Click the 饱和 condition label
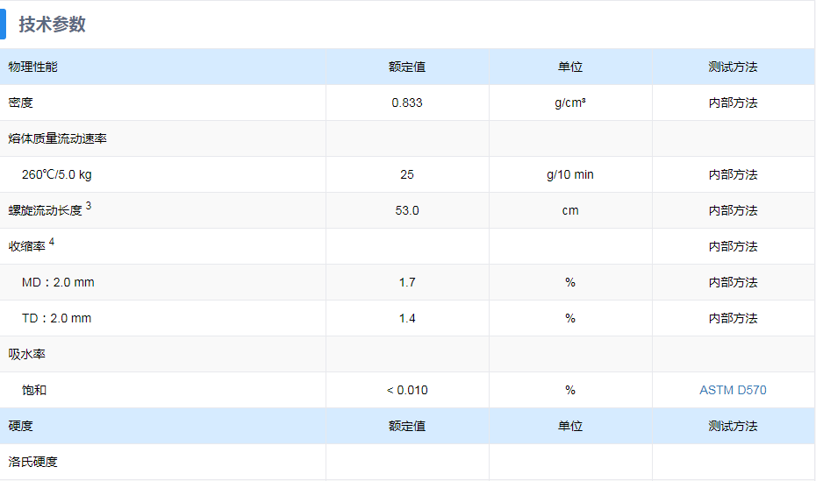Screen dimensions: 816x481 pos(34,390)
